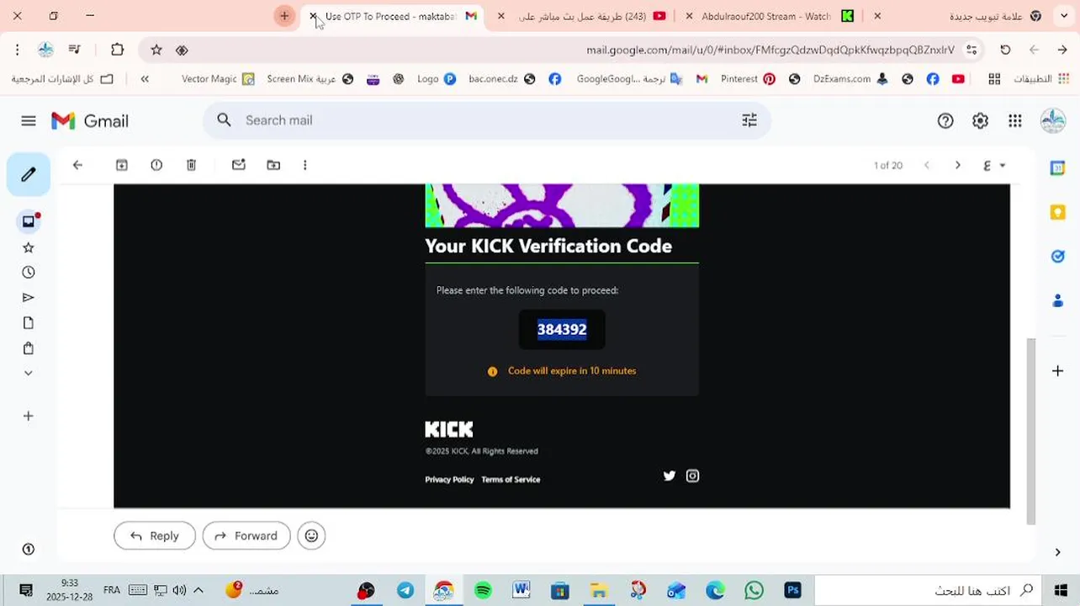The image size is (1080, 606).
Task: Open Telegram from taskbar
Action: [405, 590]
